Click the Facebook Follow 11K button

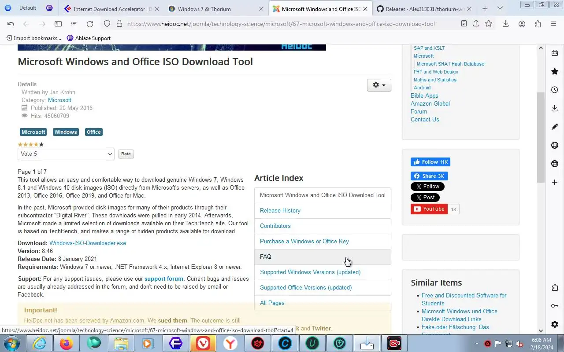click(x=430, y=162)
